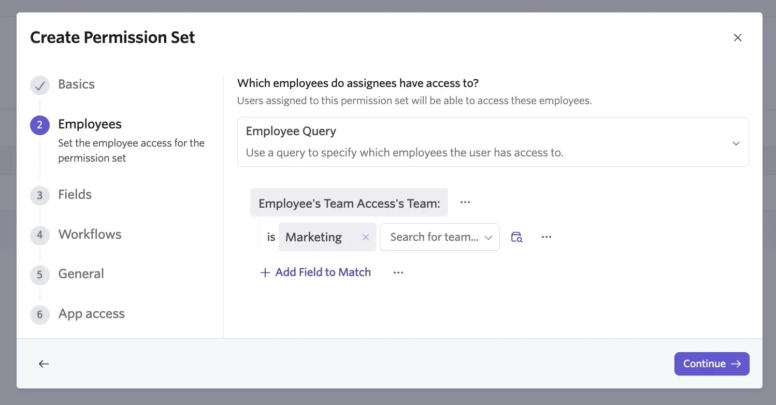Image resolution: width=776 pixels, height=405 pixels.
Task: Click the Marketing team value
Action: (313, 237)
